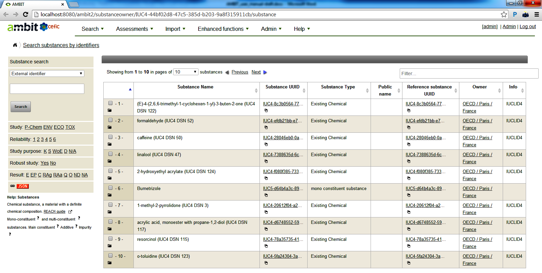Copy Reference UUID icon for resorcinol row

point(409,246)
